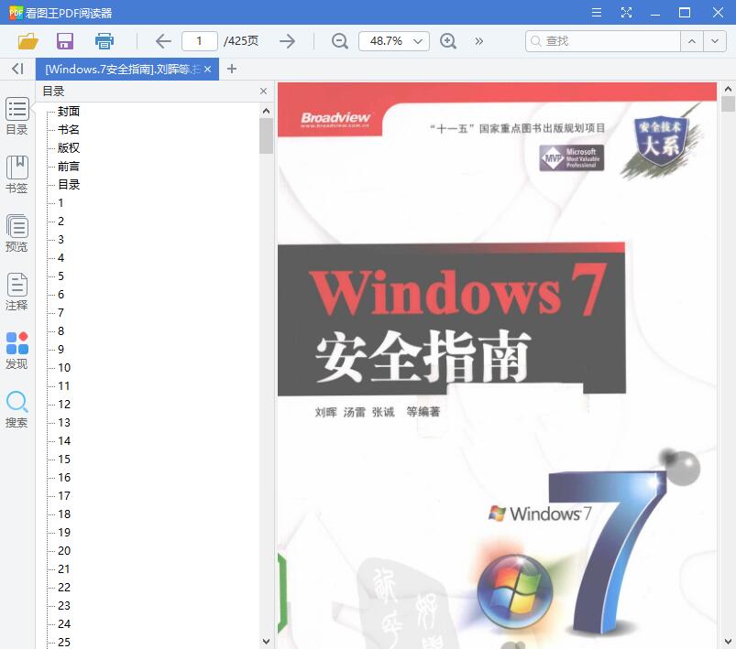Jump to chapter 24 in the outline
This screenshot has width=736, height=649.
pyautogui.click(x=64, y=623)
